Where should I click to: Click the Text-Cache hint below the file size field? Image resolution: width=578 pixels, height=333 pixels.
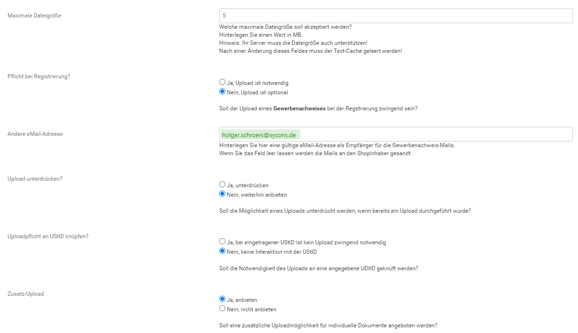pos(311,50)
